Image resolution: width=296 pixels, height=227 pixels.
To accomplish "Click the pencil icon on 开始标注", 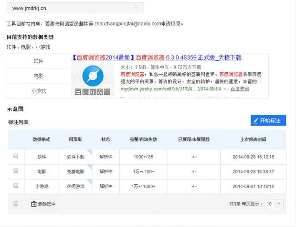I will [256, 120].
